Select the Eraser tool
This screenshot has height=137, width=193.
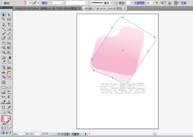[x=9, y=38]
